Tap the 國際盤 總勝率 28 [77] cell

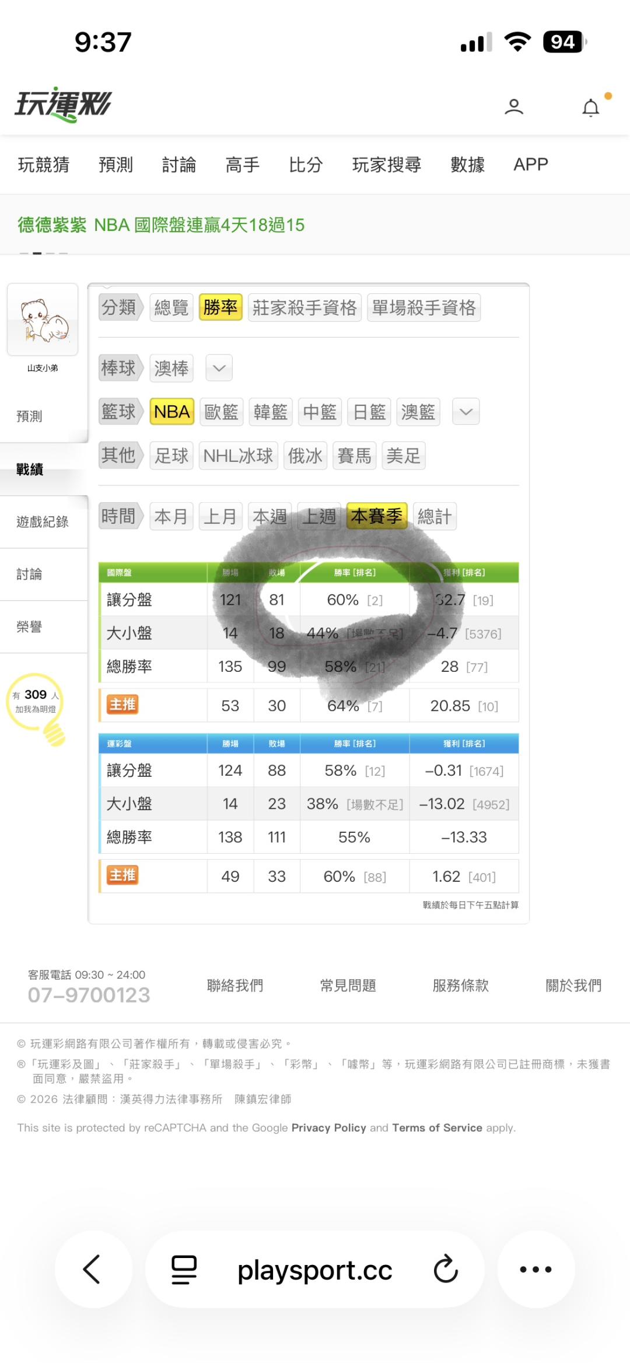[464, 666]
